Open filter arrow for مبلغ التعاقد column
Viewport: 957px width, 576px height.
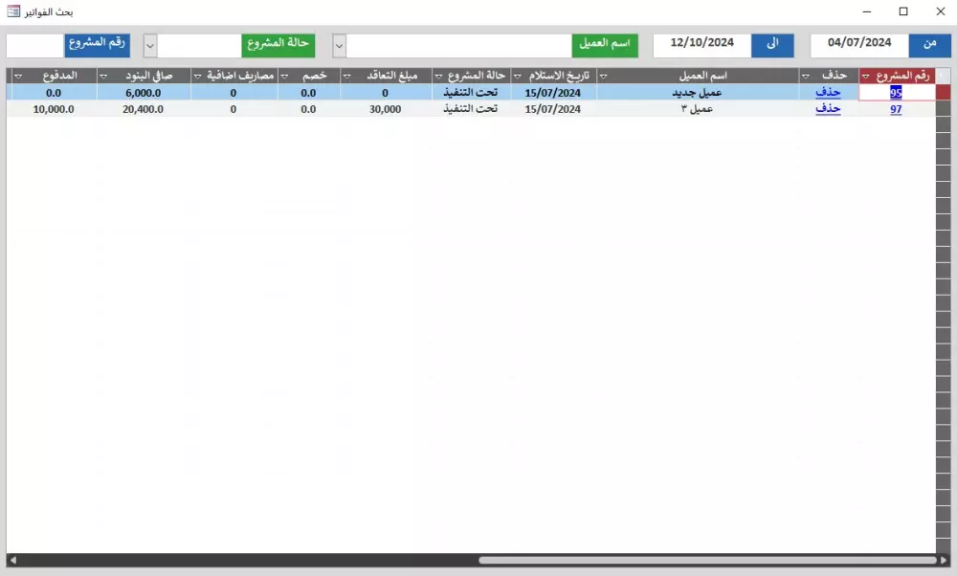346,77
